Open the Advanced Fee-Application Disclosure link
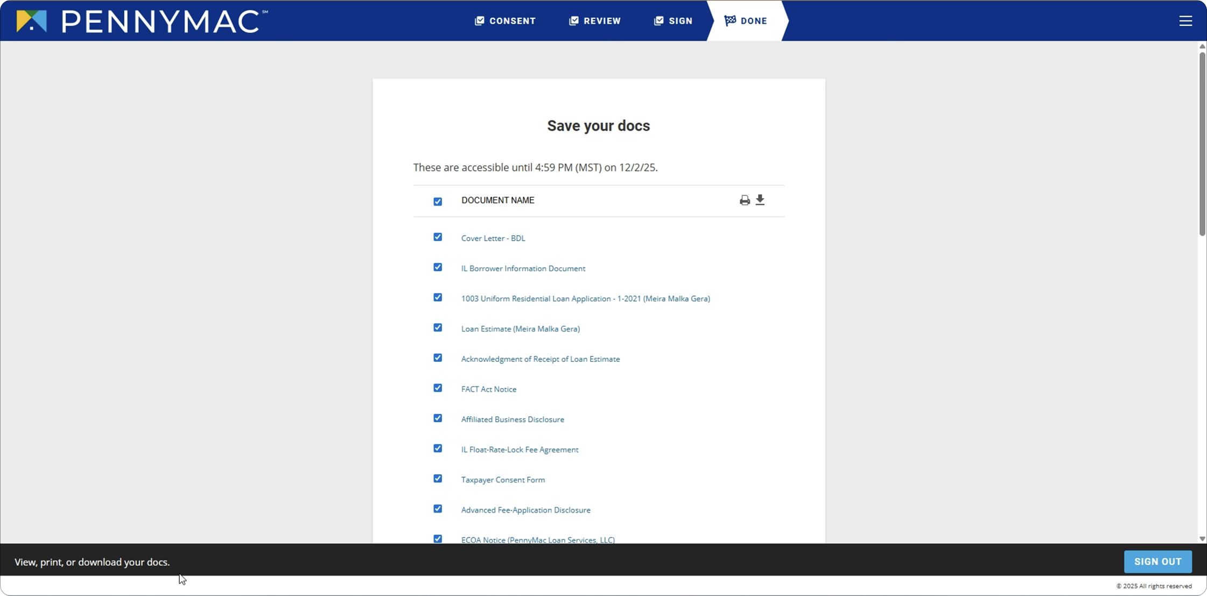This screenshot has width=1207, height=596. point(525,510)
